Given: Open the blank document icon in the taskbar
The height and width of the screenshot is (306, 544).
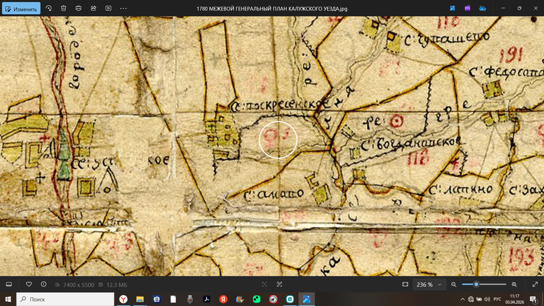Looking at the screenshot, I should [x=173, y=299].
